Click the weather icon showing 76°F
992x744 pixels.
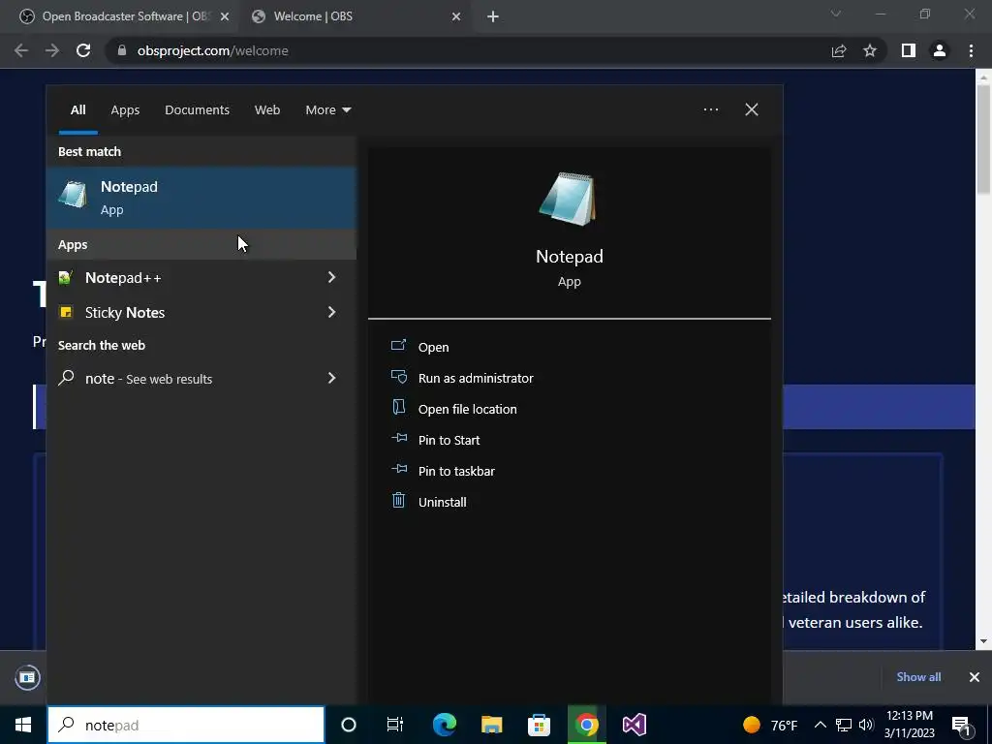pyautogui.click(x=751, y=725)
